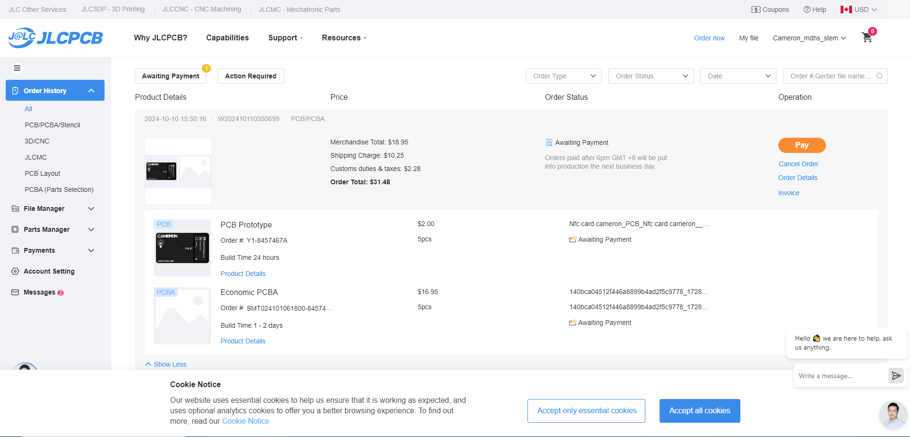Click Accept all cookies button

tap(699, 411)
